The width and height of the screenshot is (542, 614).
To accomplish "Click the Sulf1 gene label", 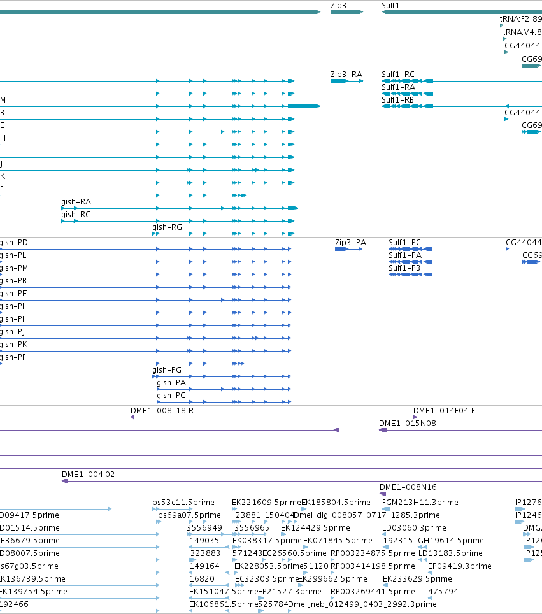I will 390,6.
